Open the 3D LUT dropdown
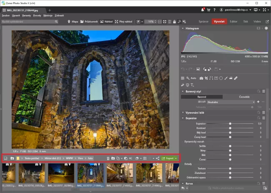Viewport: 271px width, 193px height. click(231, 102)
